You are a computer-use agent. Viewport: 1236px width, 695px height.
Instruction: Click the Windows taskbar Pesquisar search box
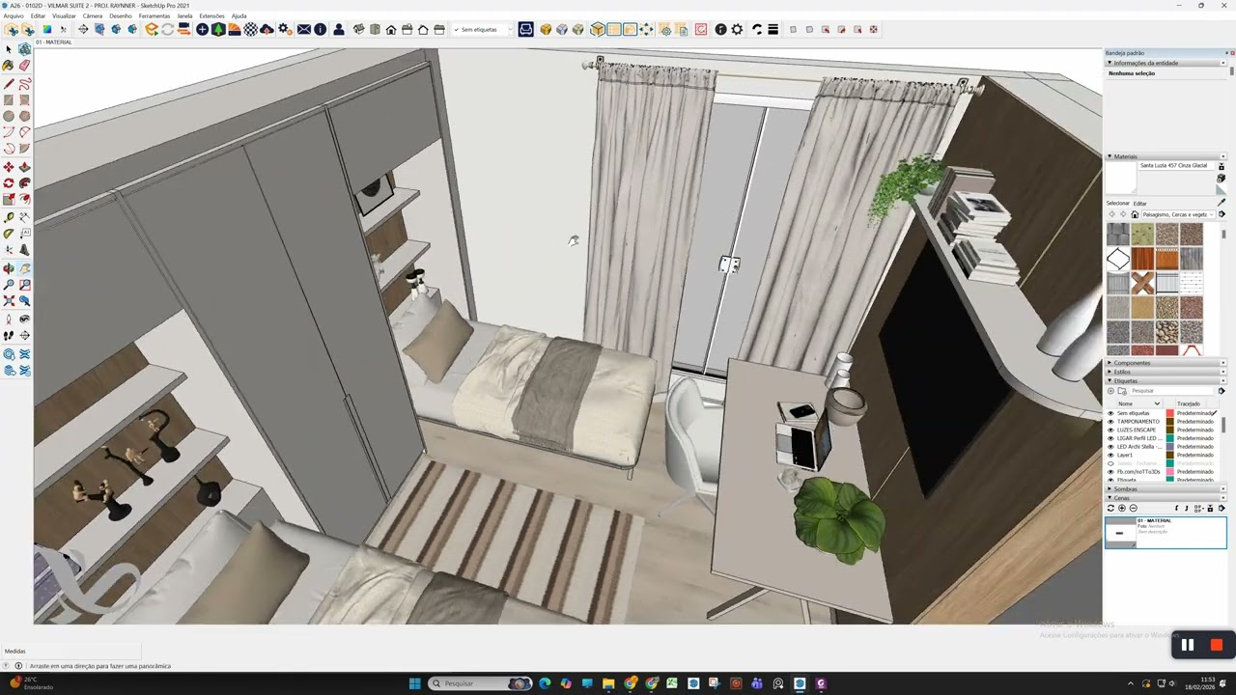(481, 683)
